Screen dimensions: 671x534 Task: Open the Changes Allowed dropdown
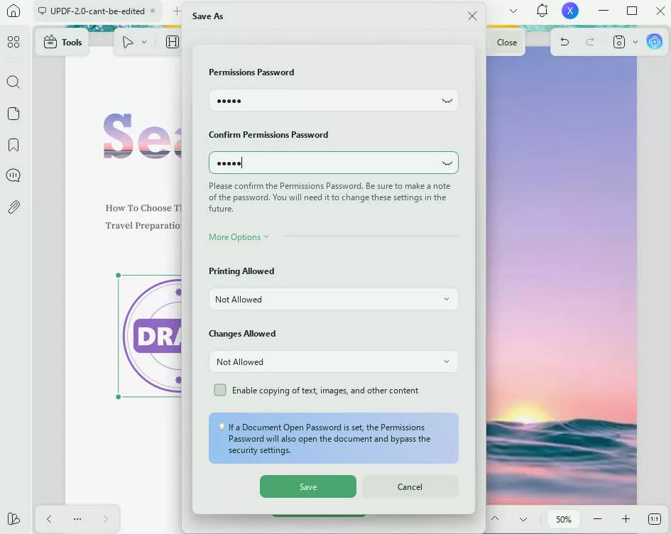[x=333, y=361]
